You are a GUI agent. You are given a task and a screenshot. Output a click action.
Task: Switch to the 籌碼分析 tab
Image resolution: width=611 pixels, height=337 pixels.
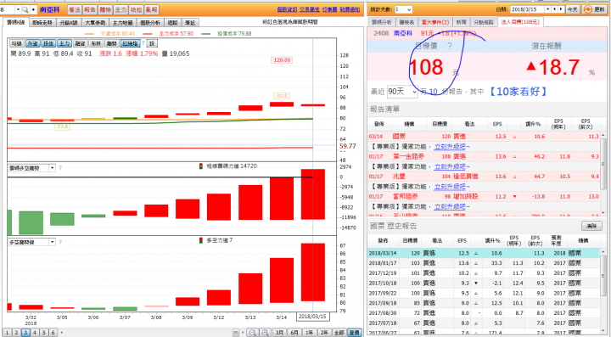tap(382, 22)
